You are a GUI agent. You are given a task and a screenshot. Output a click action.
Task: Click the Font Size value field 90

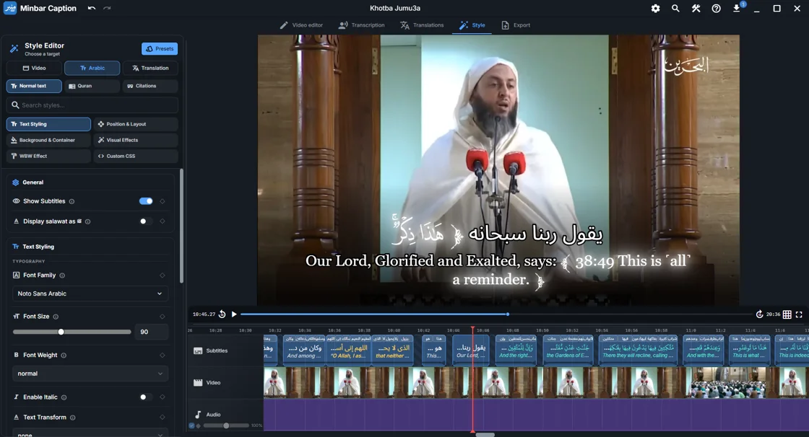tap(152, 332)
